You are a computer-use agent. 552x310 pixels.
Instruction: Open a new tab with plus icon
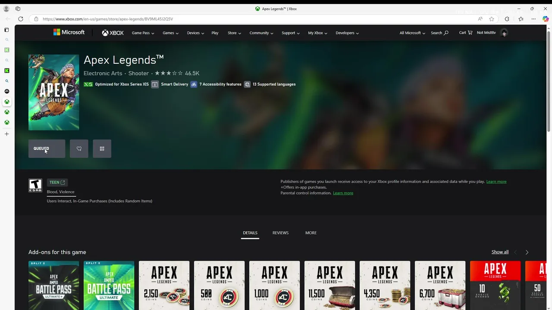(6, 134)
